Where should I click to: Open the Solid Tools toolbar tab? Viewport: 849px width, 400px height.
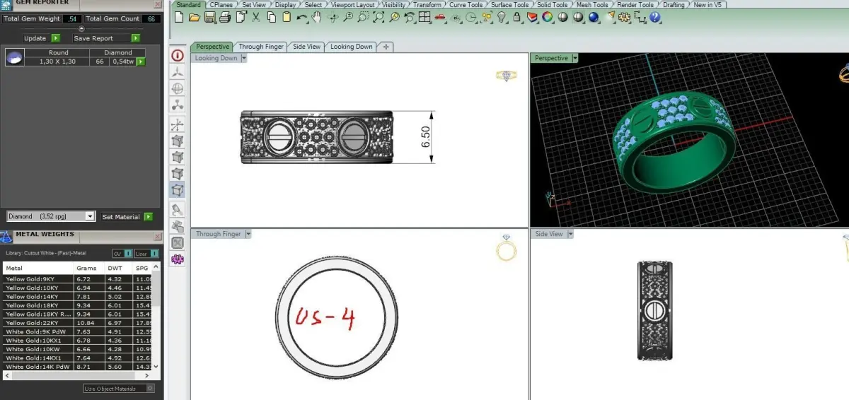[x=552, y=4]
